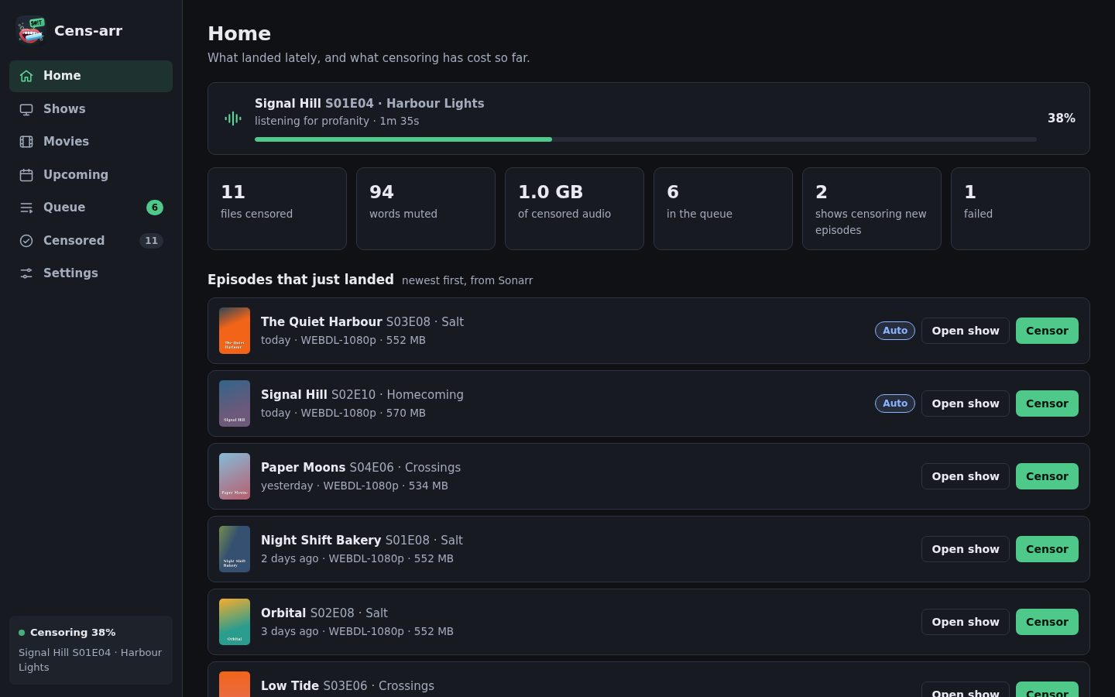Viewport: 1115px width, 697px height.
Task: Click the 'Night Shift Bakery' episode title
Action: pos(321,541)
